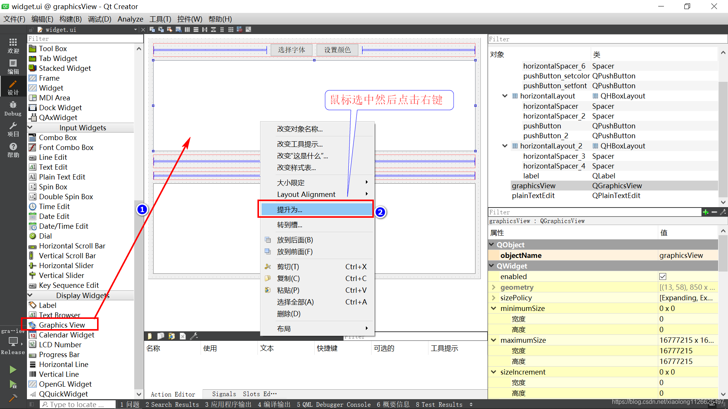Click Lay Out Horizontally toolbar icon
The height and width of the screenshot is (409, 728).
[x=187, y=30]
